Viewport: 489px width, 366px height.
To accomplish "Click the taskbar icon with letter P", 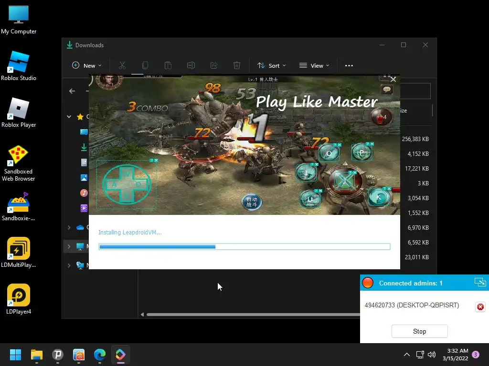I will [58, 355].
